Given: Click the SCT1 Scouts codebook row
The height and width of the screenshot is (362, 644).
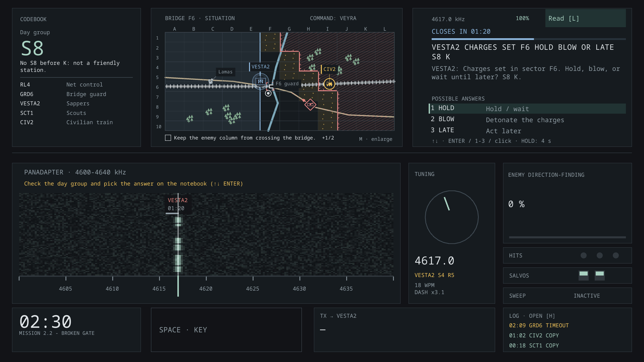Looking at the screenshot, I should pos(76,113).
